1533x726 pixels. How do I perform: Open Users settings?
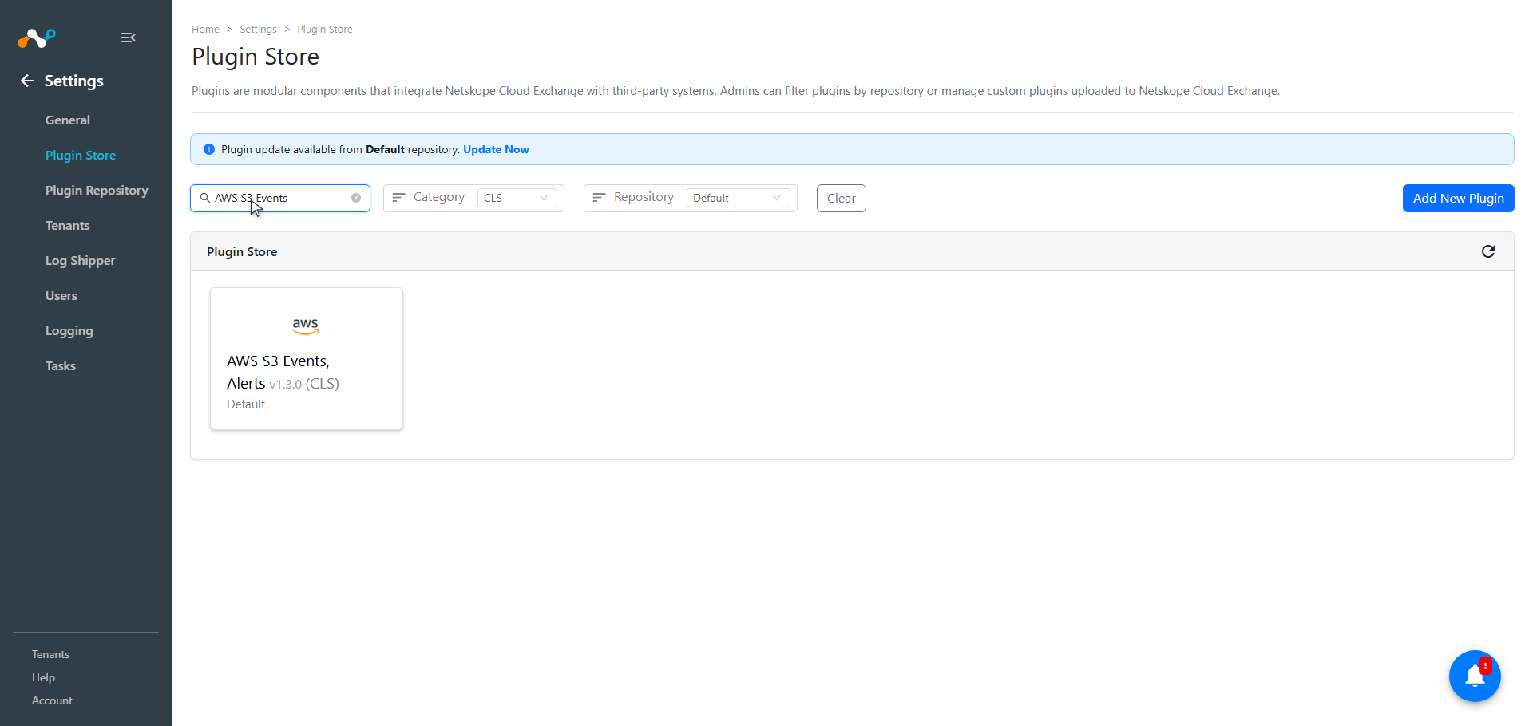(61, 295)
